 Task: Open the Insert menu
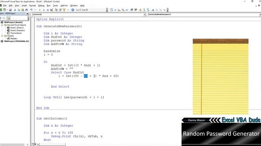point(24,6)
